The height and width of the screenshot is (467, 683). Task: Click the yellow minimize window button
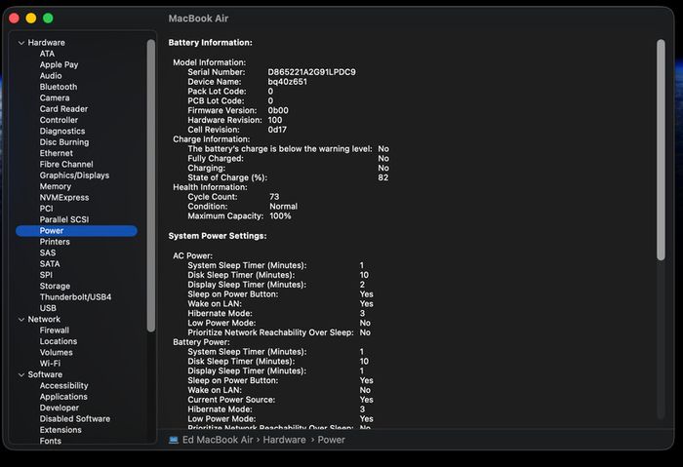(x=31, y=19)
